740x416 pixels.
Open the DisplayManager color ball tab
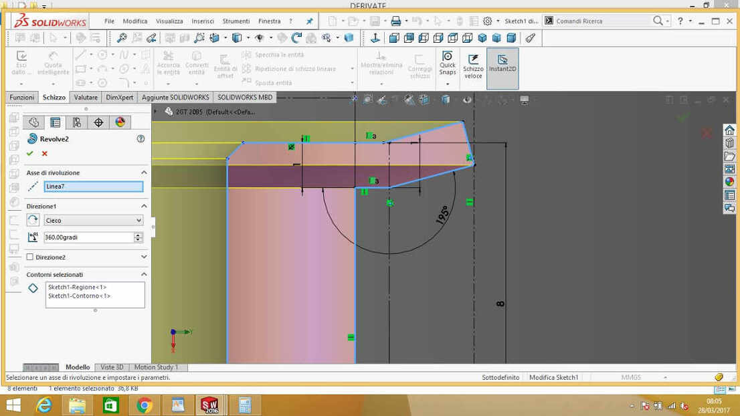coord(120,122)
